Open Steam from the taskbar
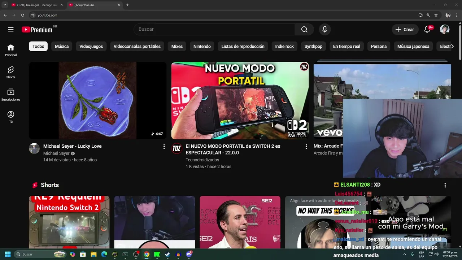462x260 pixels. (167, 254)
